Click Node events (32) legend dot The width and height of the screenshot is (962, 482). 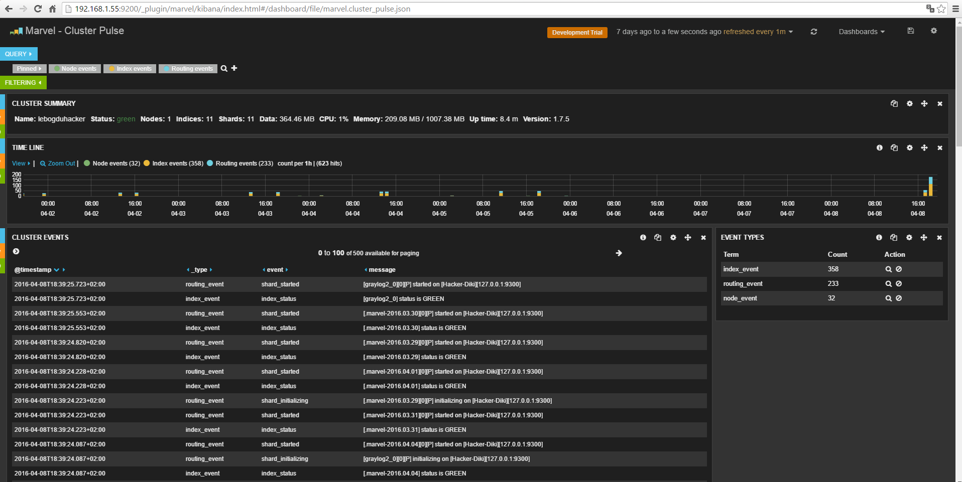[87, 163]
